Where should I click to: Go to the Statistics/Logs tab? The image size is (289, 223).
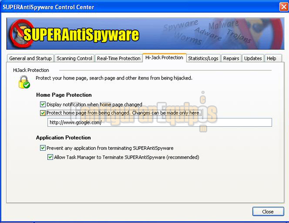(x=203, y=58)
